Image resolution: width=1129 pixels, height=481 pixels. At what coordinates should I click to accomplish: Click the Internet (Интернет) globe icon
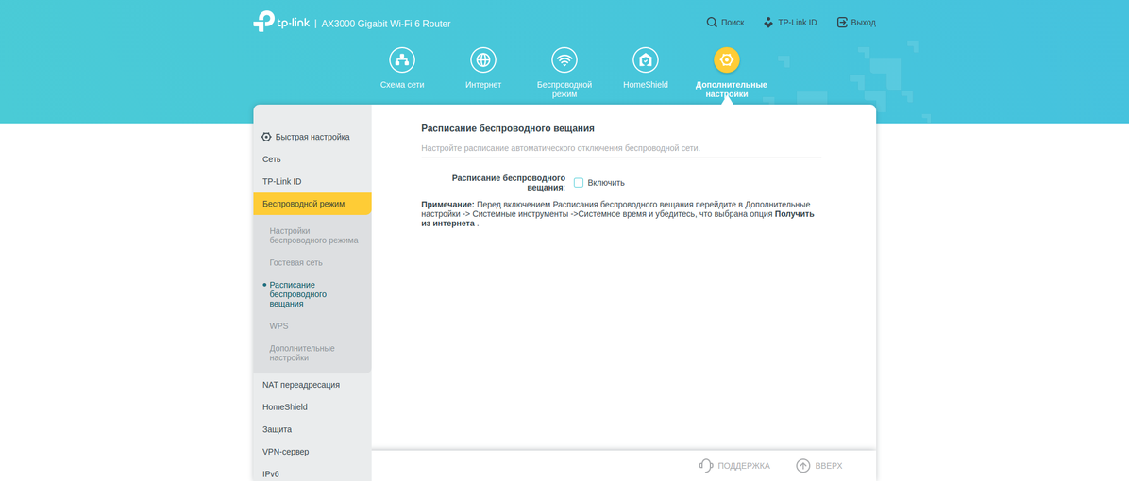(483, 60)
